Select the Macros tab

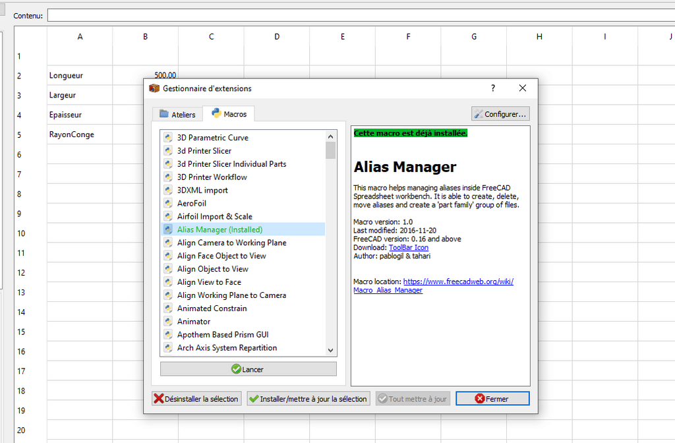click(x=229, y=113)
